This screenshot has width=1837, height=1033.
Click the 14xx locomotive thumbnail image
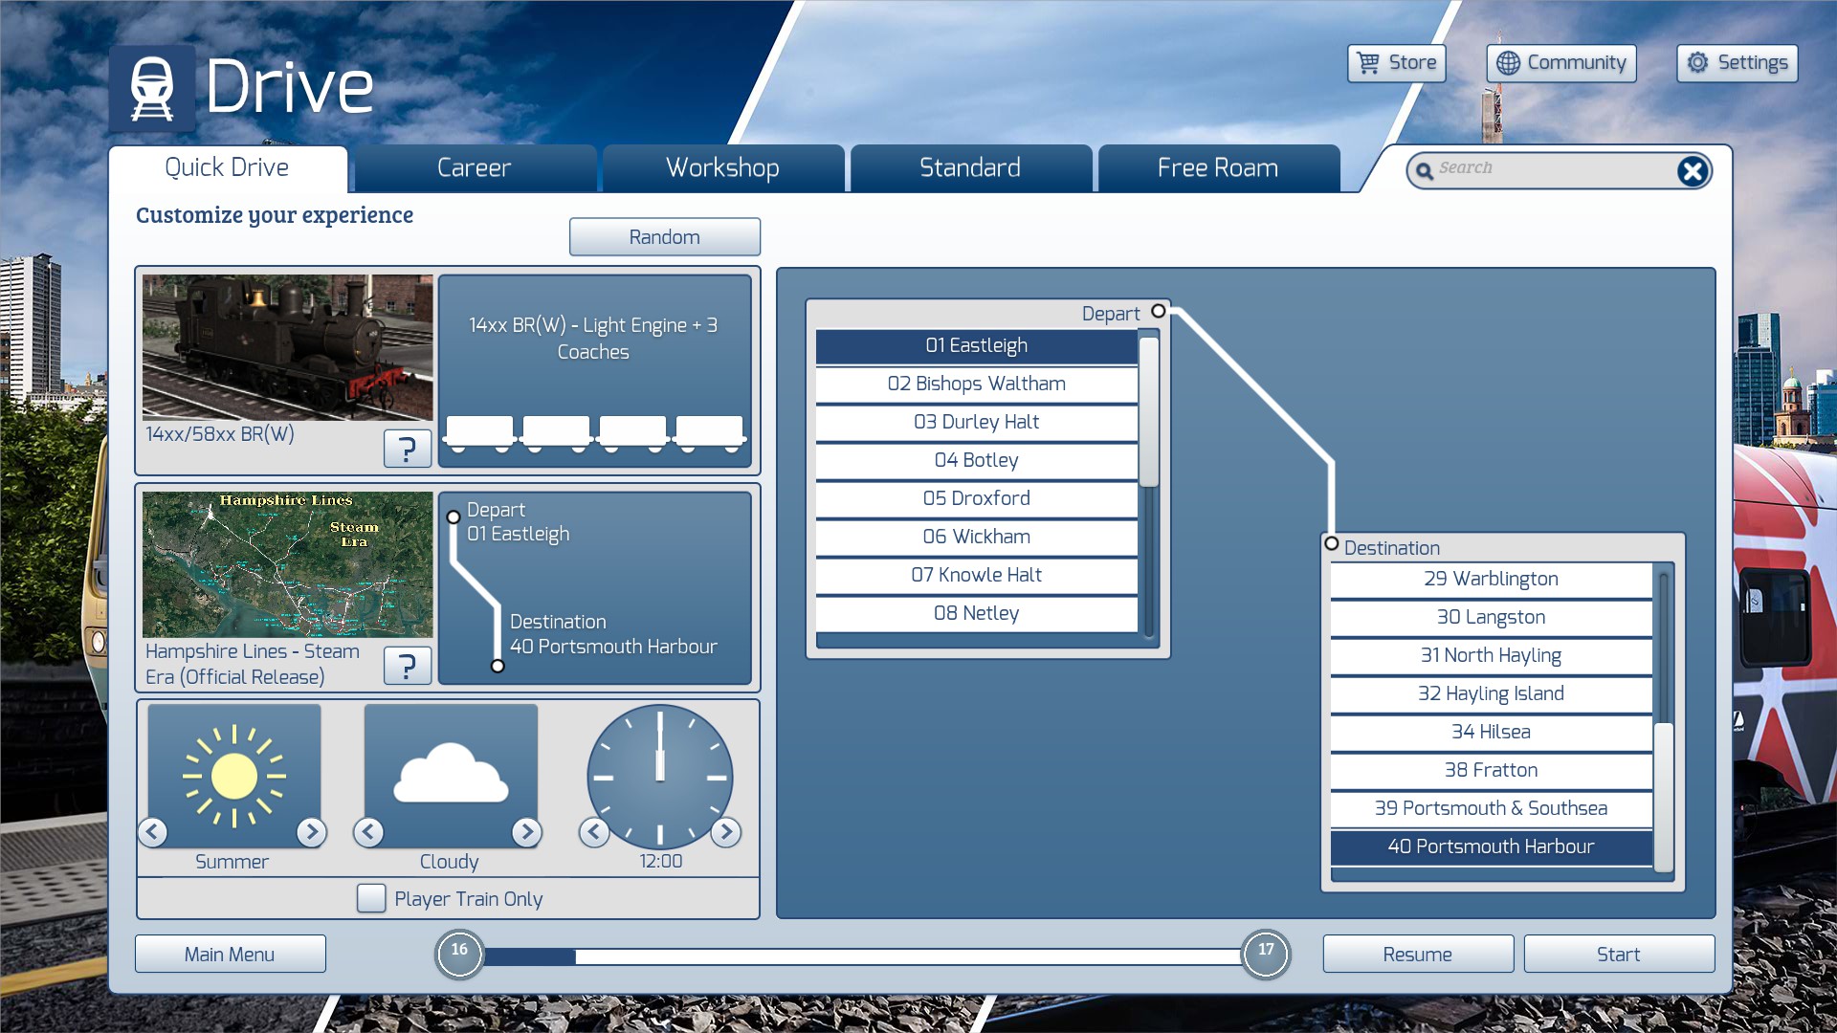pyautogui.click(x=287, y=347)
